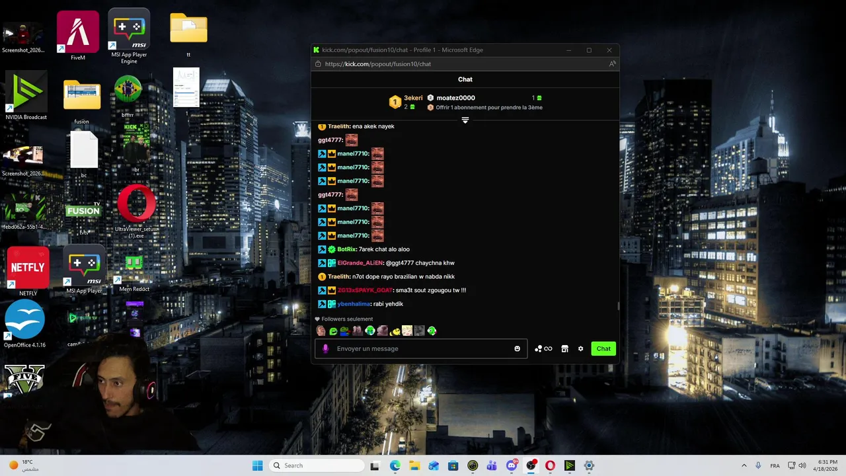The height and width of the screenshot is (476, 846).
Task: Open OpenOffice 4.1.16 shortcut
Action: click(x=25, y=324)
